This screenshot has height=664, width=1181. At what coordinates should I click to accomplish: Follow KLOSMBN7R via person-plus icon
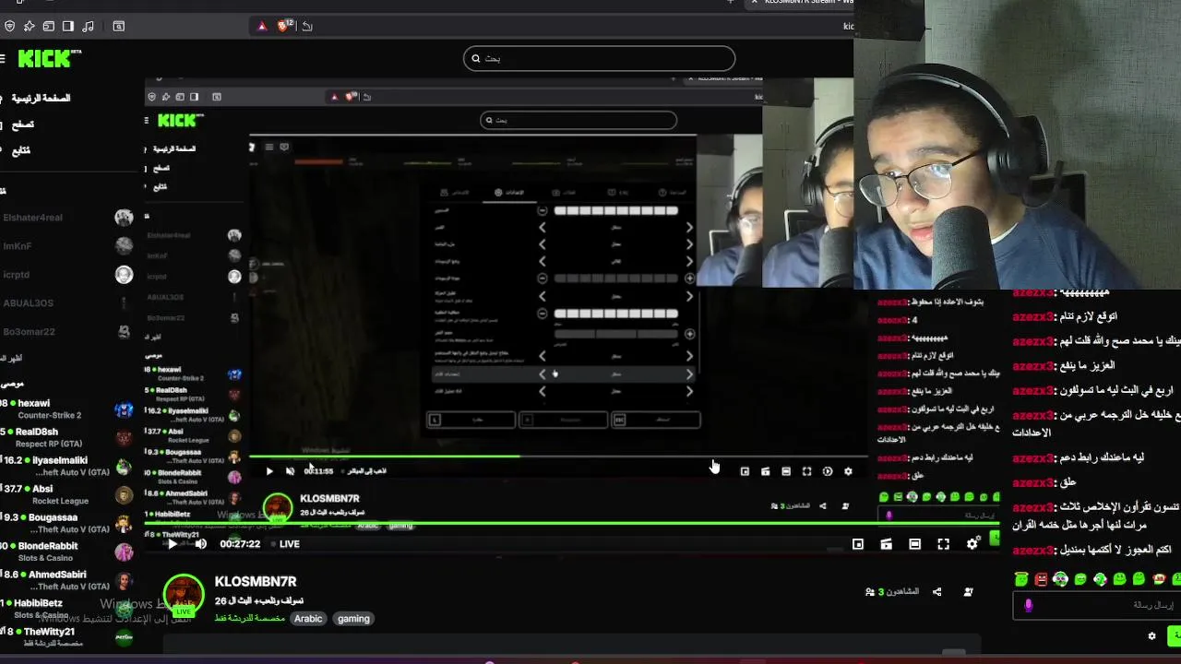[968, 592]
